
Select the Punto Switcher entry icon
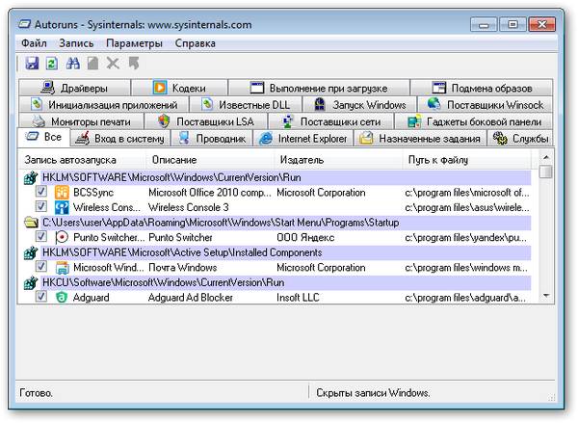[62, 236]
